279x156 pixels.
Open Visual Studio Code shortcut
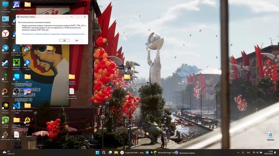pos(17,107)
